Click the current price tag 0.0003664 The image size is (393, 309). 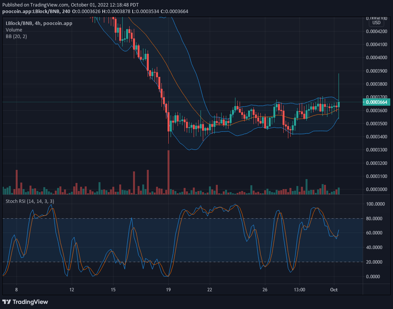(x=377, y=102)
